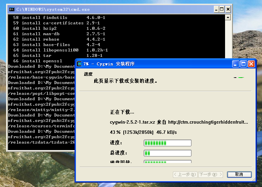This screenshot has height=187, width=262.
Task: Click the Cygwin setup title bar icon
Action: coord(79,64)
